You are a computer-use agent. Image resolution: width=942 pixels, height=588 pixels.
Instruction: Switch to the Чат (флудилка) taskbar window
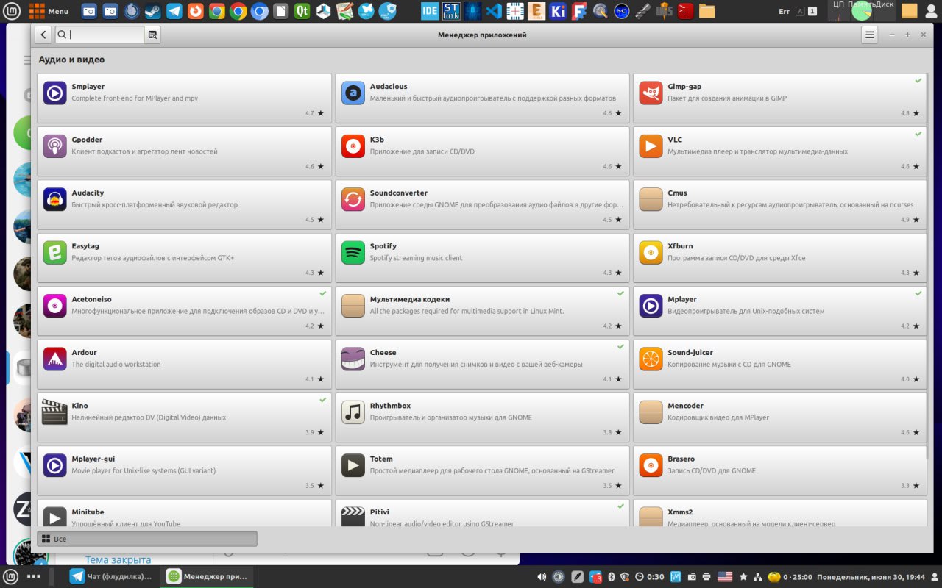click(x=112, y=576)
